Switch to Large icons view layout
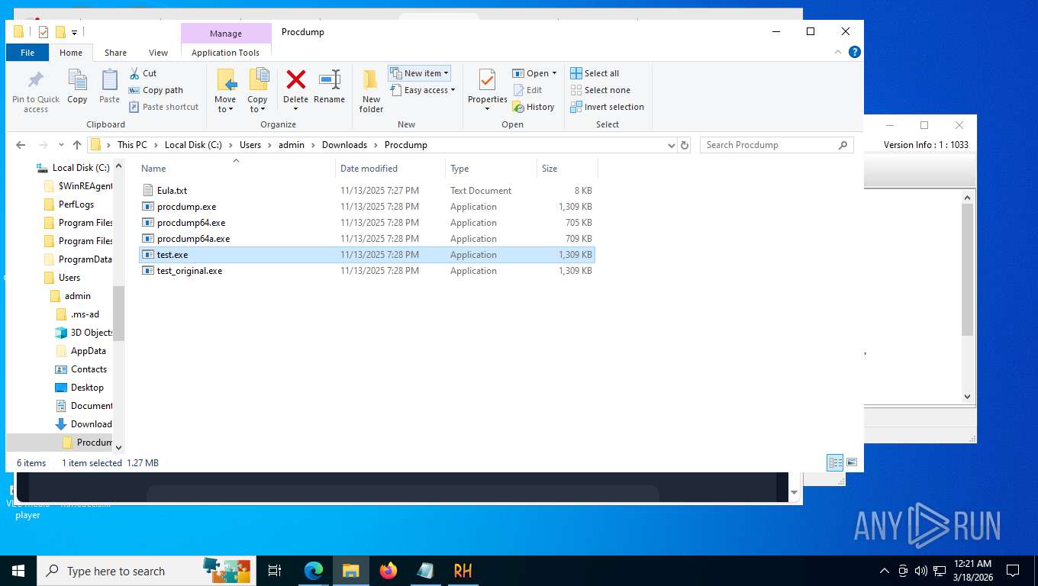The image size is (1038, 586). [x=852, y=462]
